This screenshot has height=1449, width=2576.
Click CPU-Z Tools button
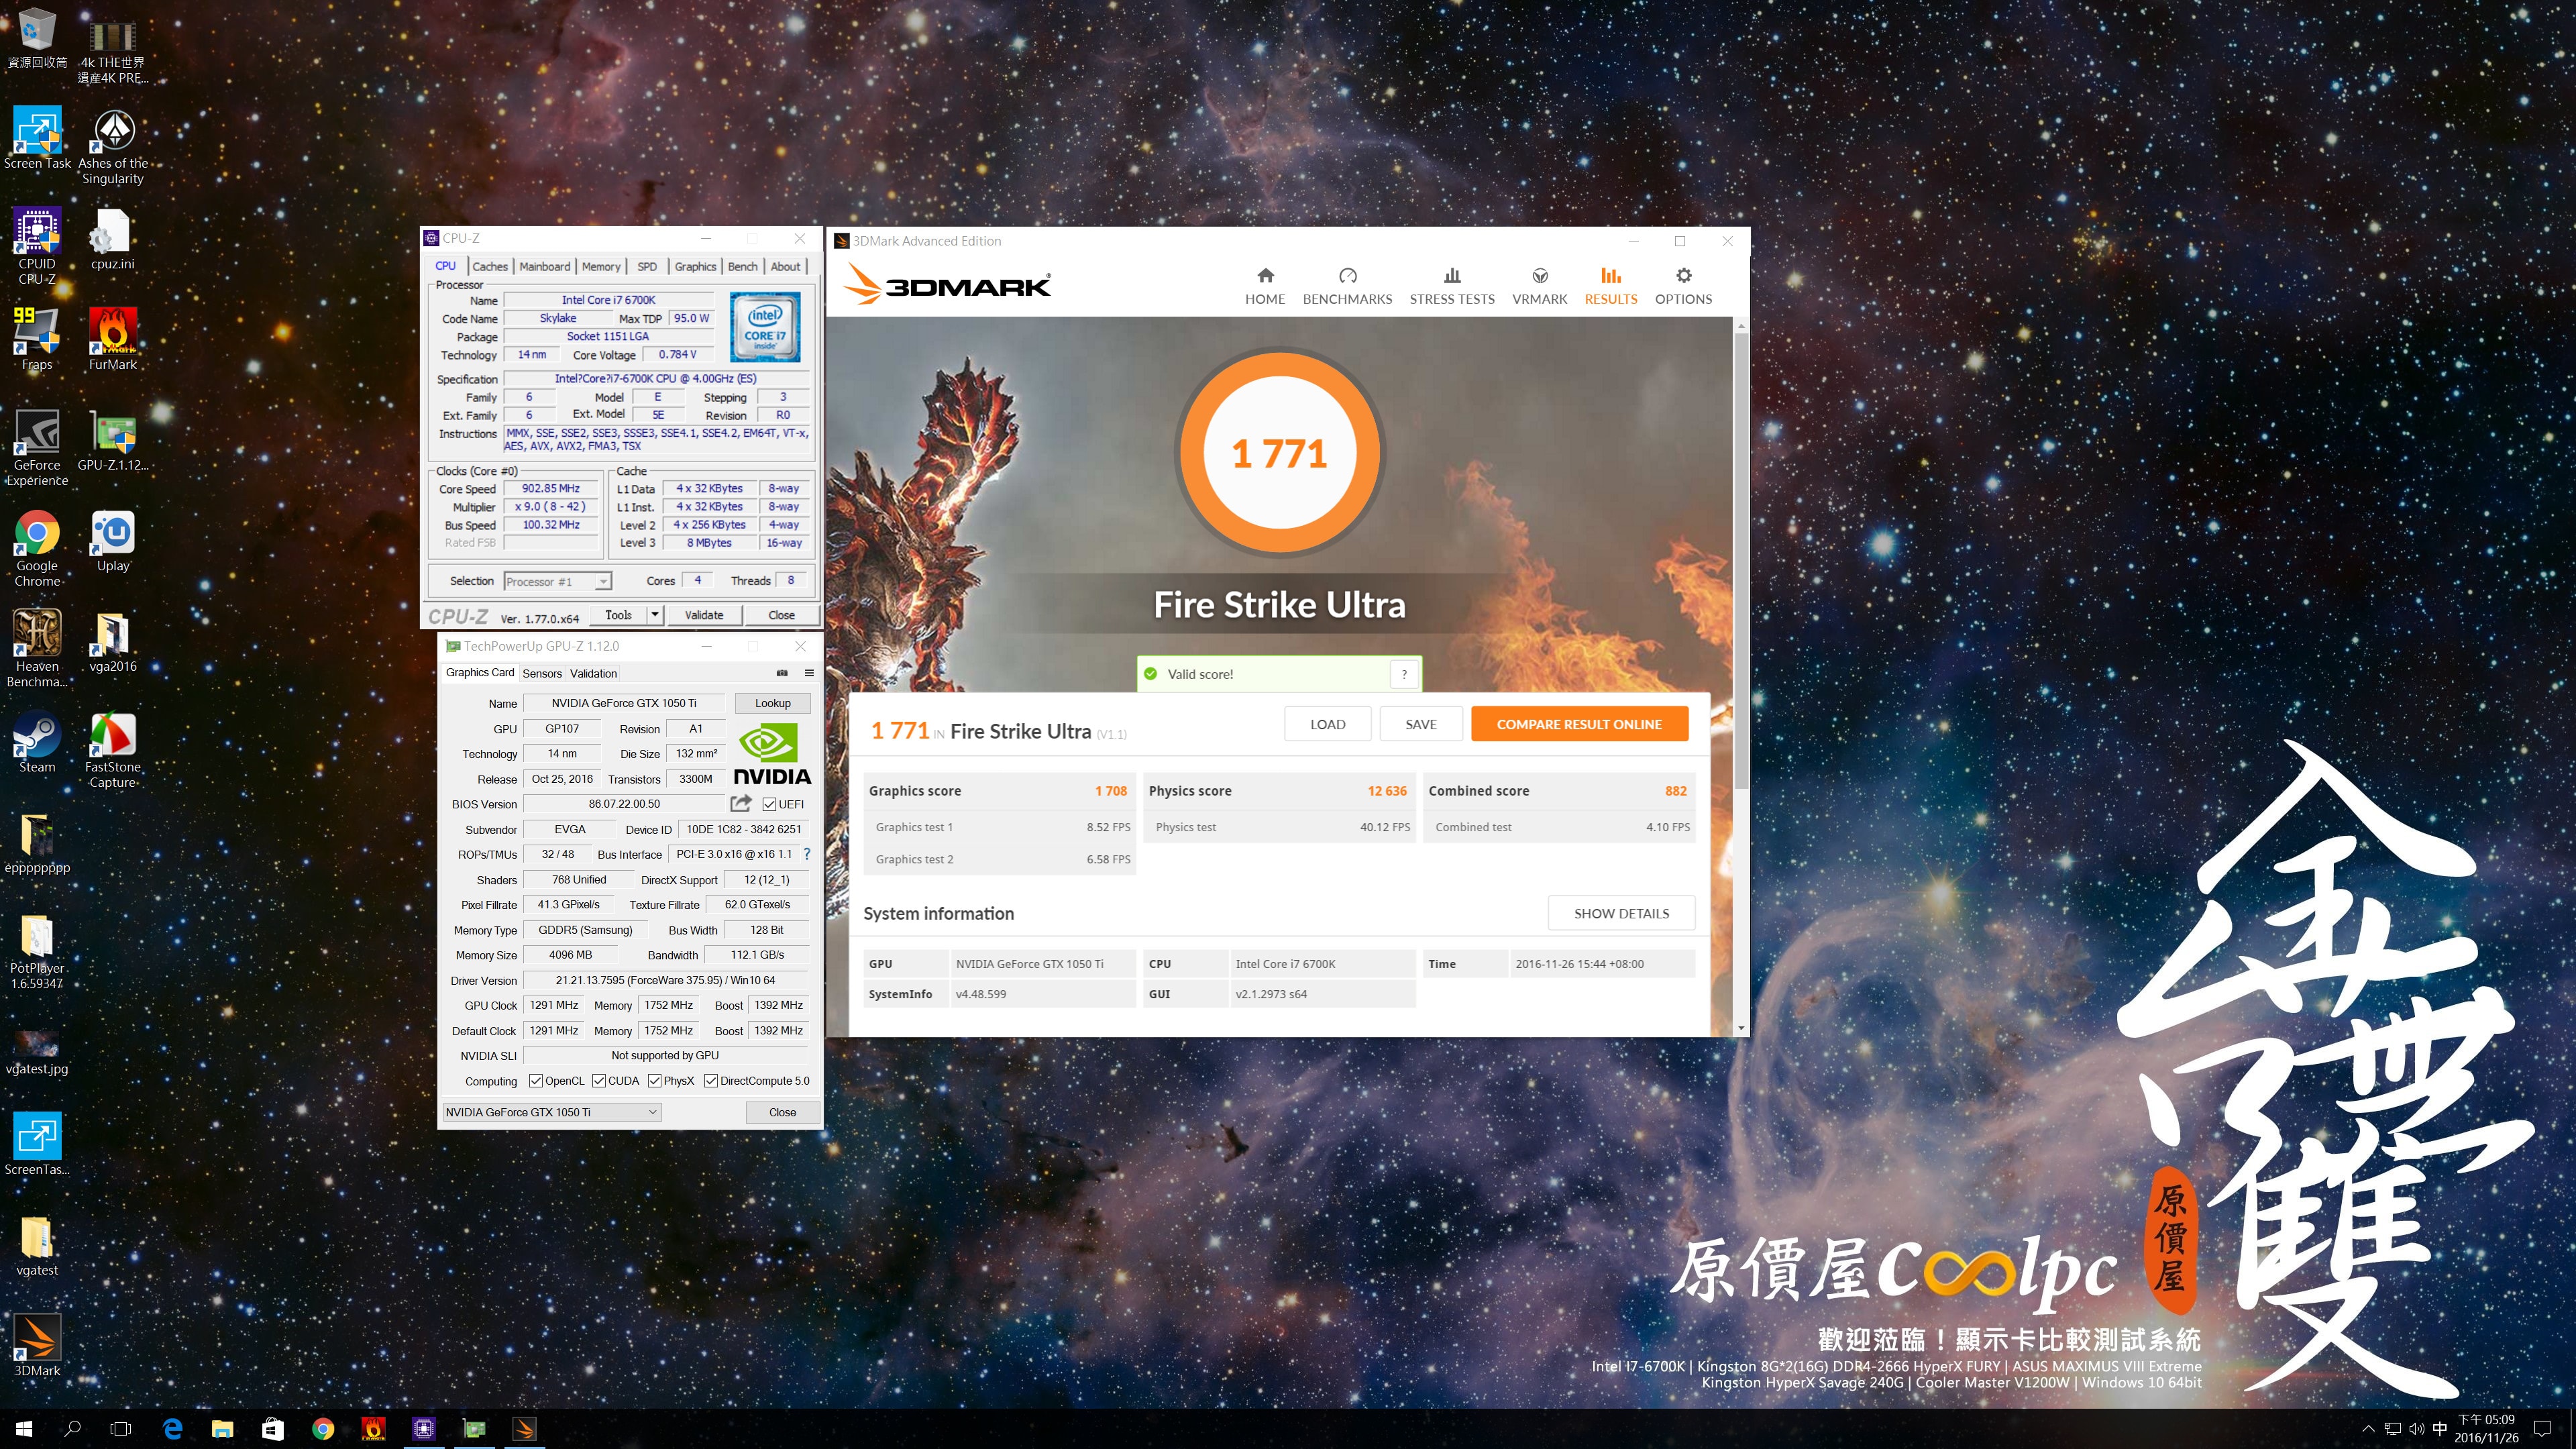click(x=618, y=615)
